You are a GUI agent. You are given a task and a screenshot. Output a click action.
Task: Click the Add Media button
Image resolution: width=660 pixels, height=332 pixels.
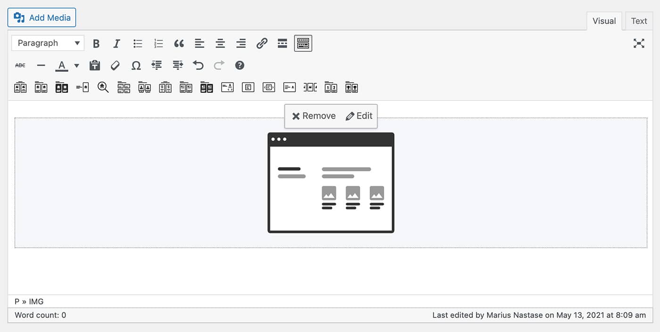pos(42,17)
